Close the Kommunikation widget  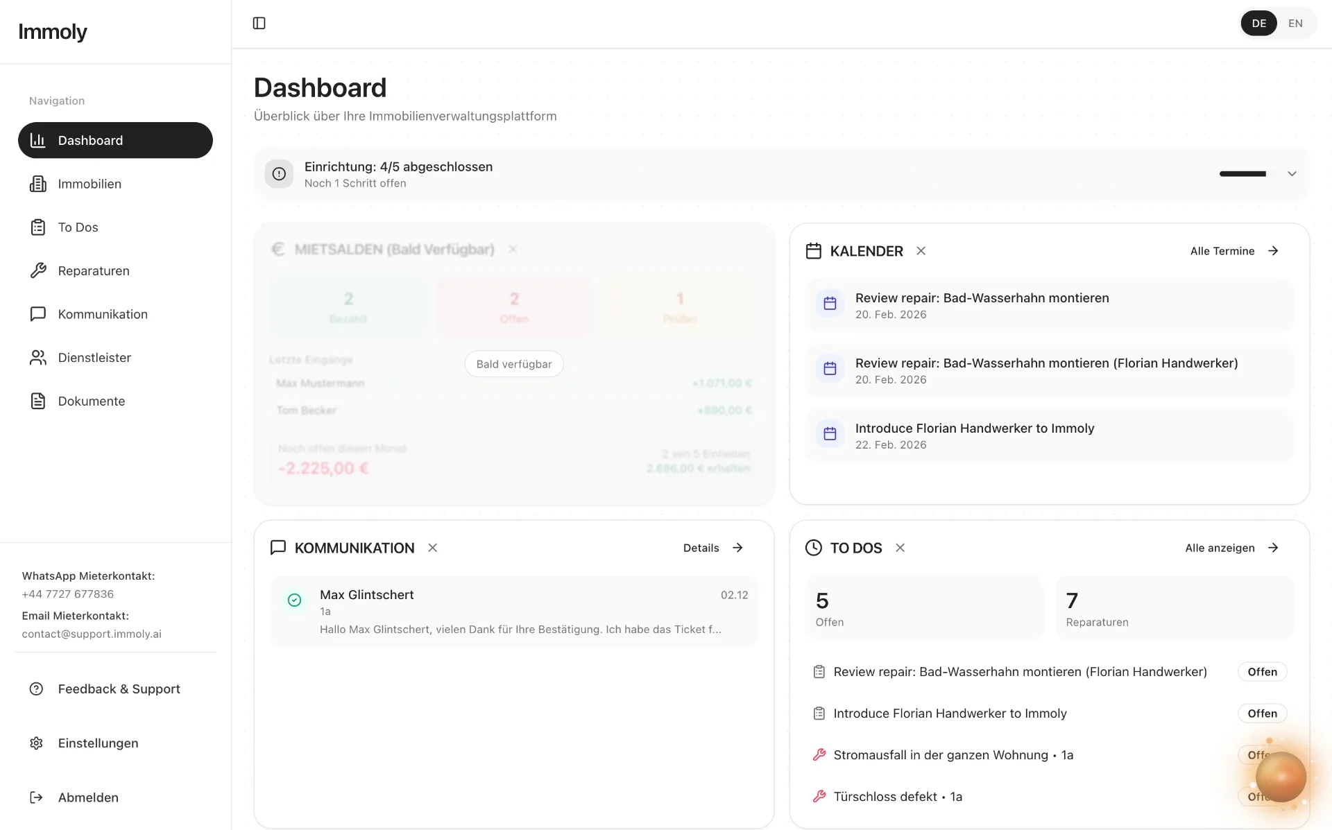pyautogui.click(x=432, y=548)
